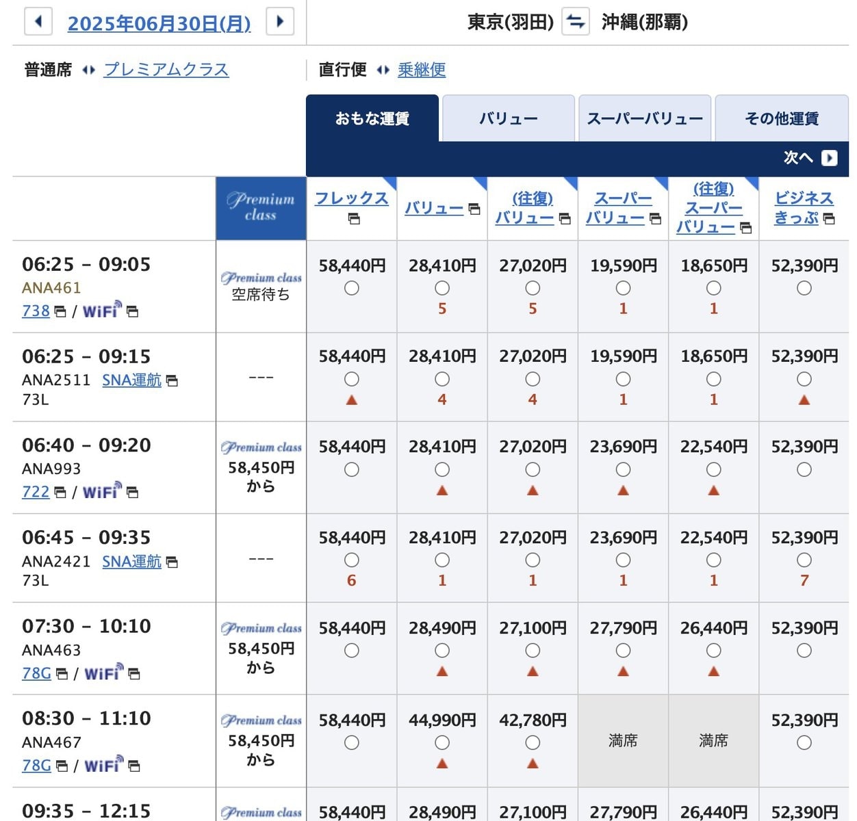Image resolution: width=857 pixels, height=821 pixels.
Task: Click WiFi icon for flight ANA461
Action: coord(102,310)
